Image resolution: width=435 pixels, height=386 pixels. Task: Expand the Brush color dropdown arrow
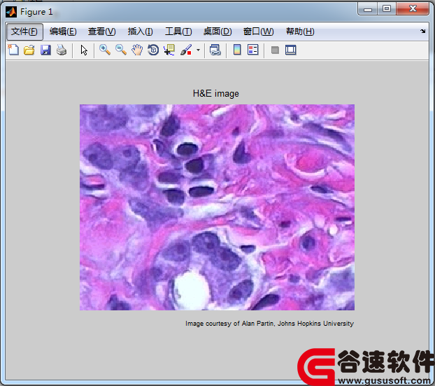198,50
